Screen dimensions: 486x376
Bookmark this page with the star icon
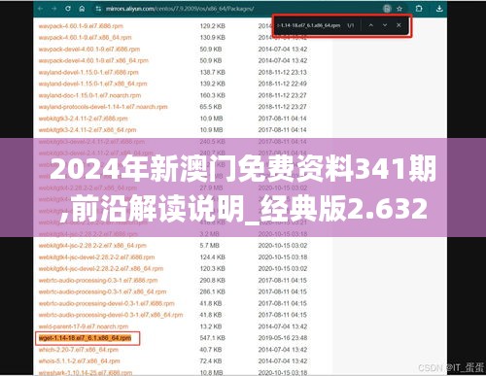(x=399, y=9)
